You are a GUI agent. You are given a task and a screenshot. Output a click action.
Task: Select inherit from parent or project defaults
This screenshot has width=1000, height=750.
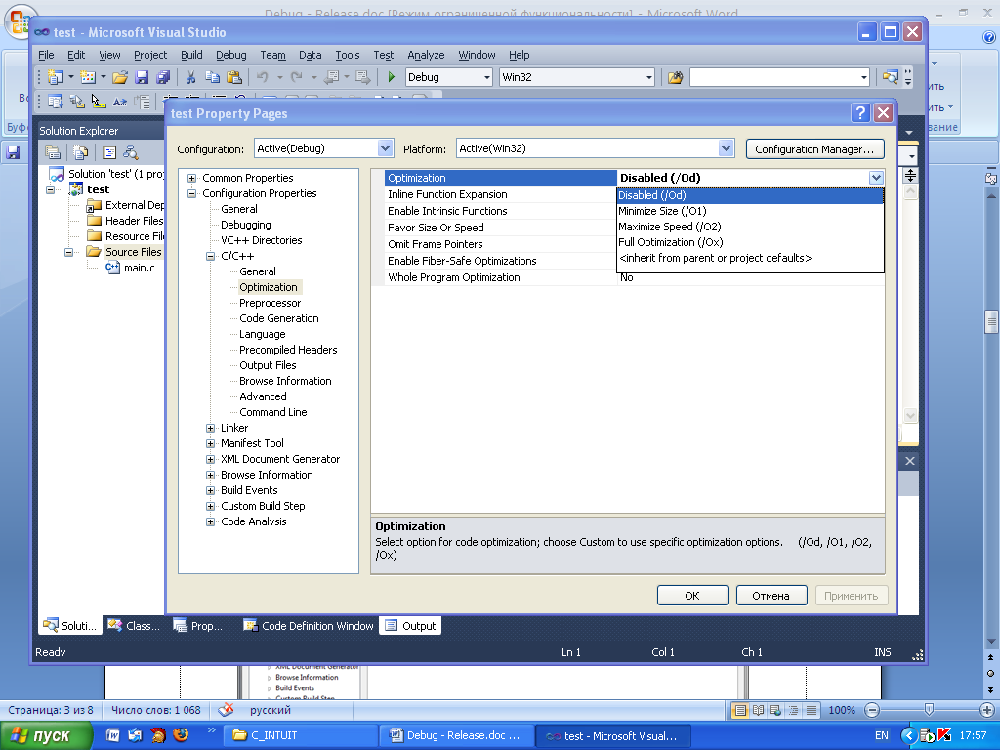click(750, 258)
